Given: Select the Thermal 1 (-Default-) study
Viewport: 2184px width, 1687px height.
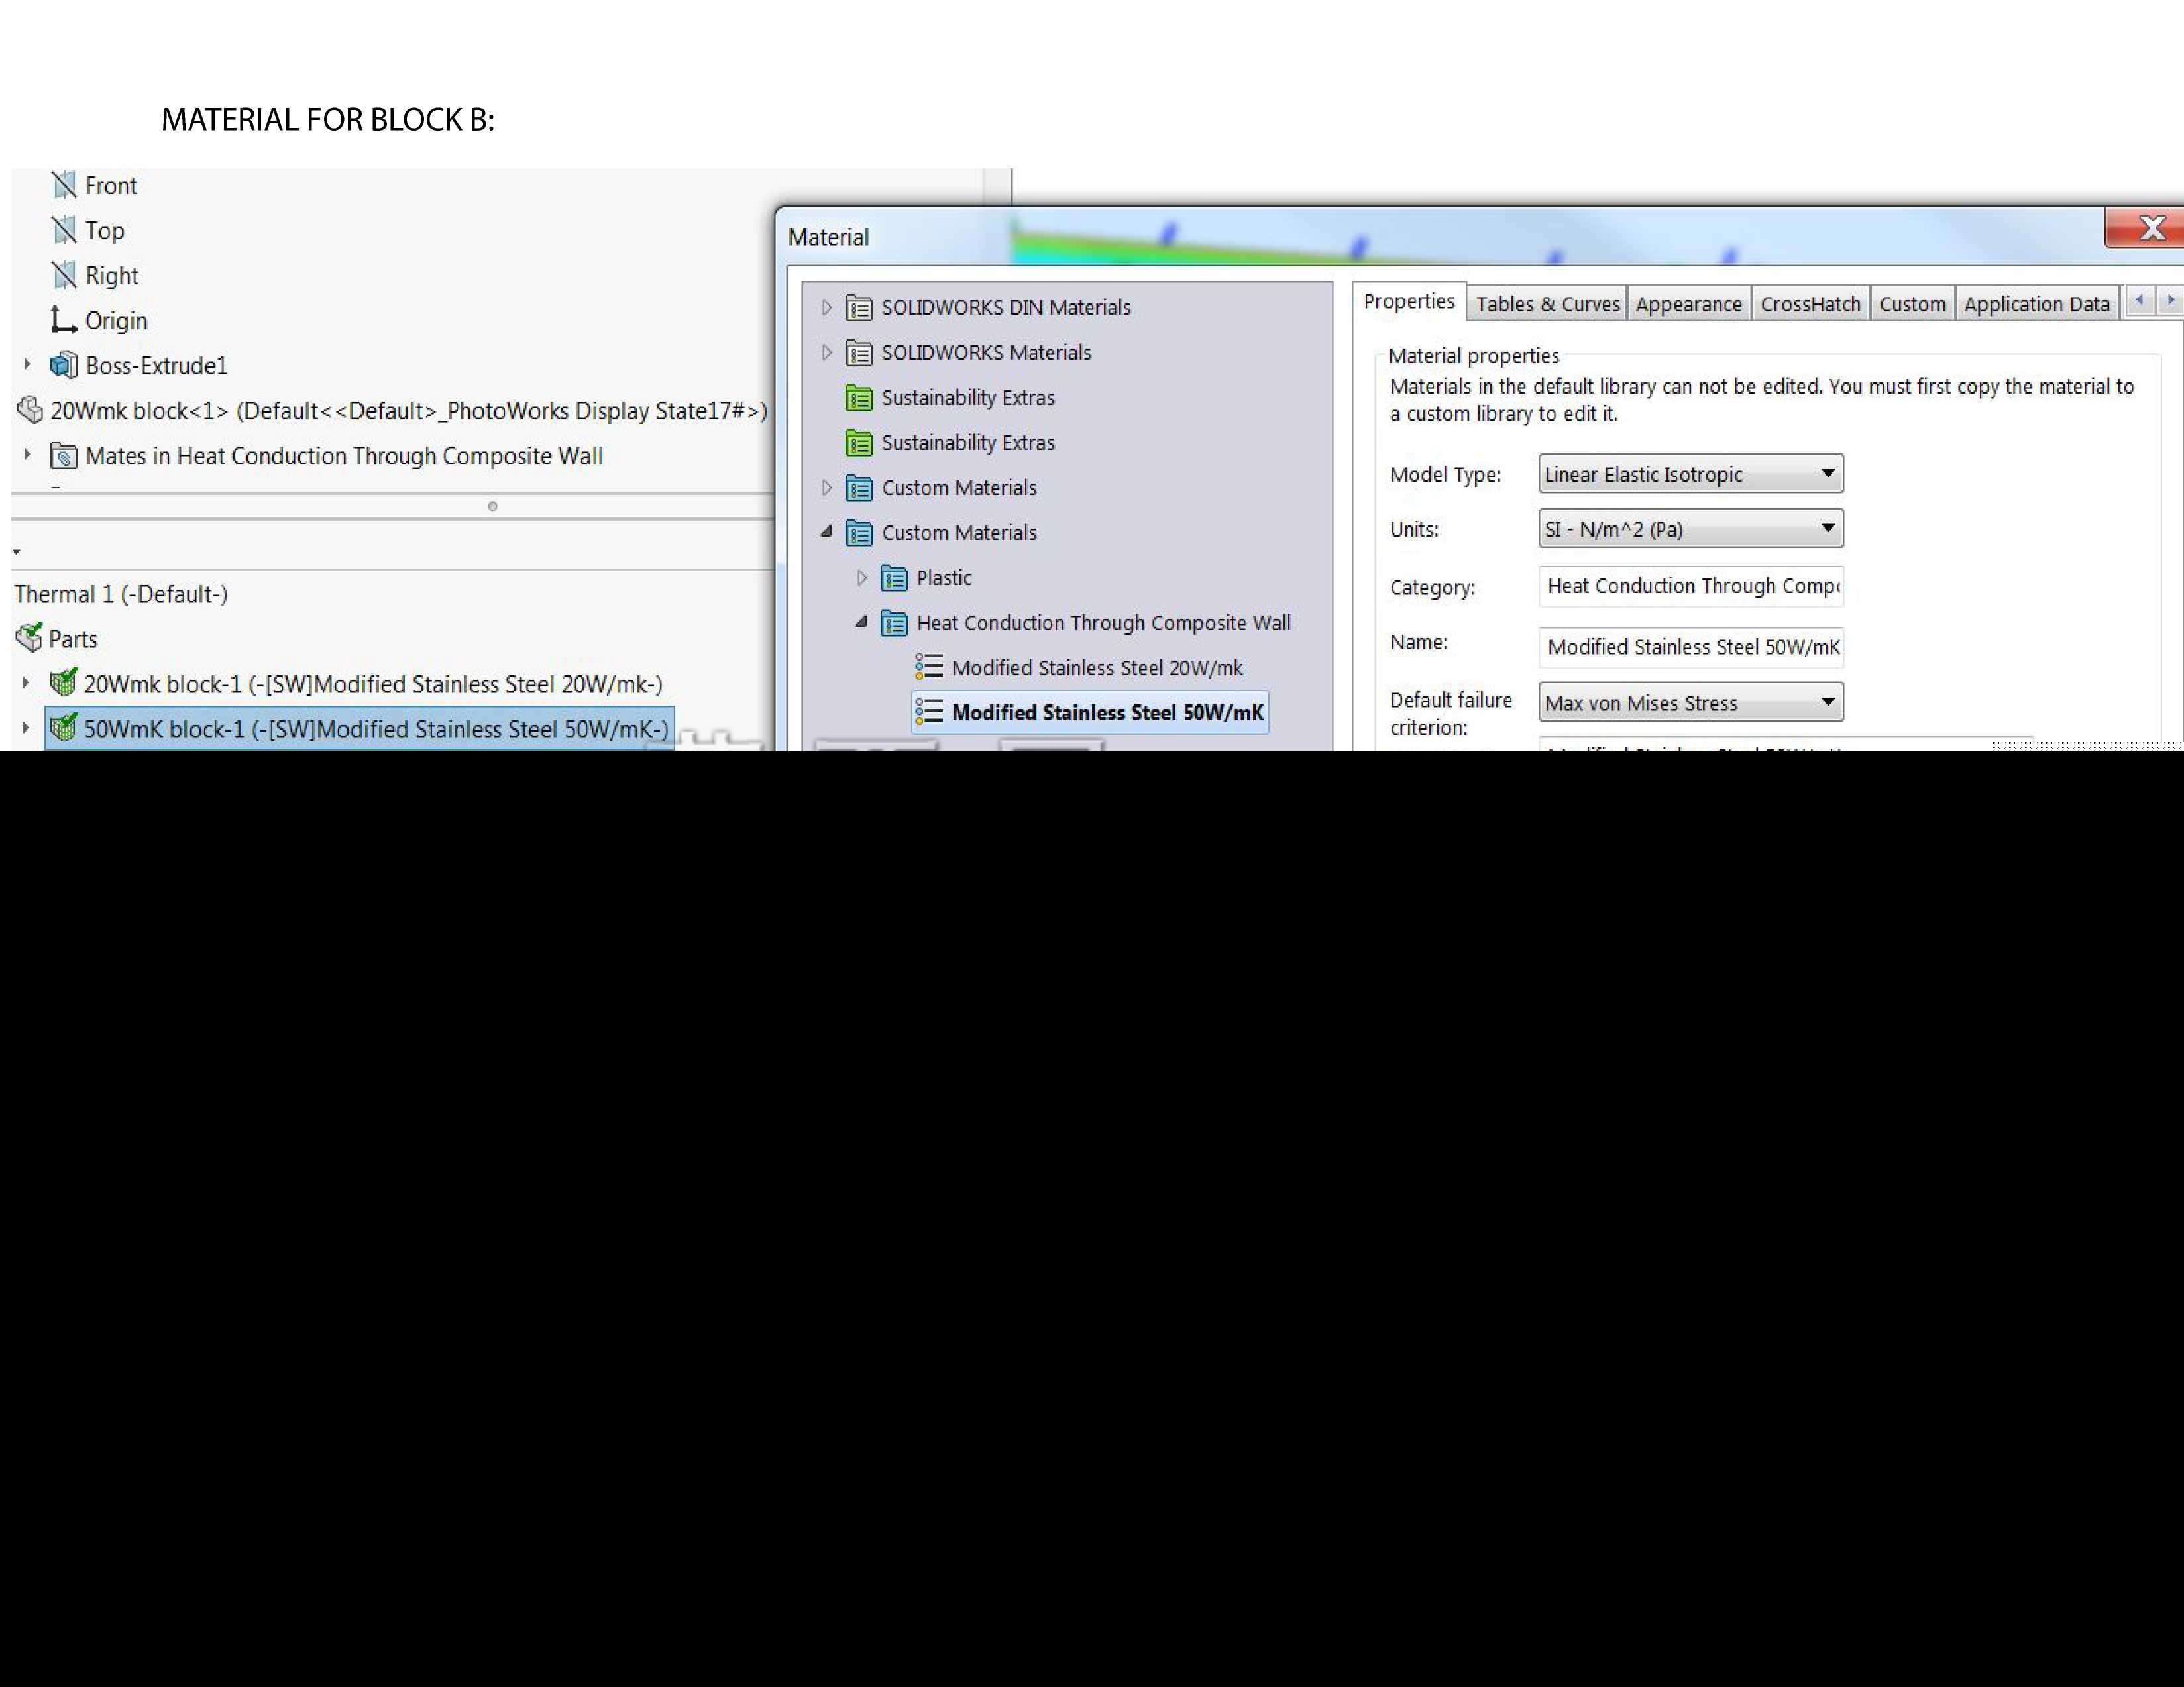Looking at the screenshot, I should (x=121, y=594).
